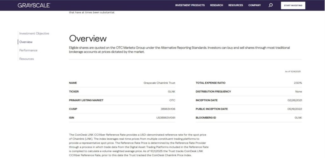Click the PUBLIC INCEPTION DATE label

pyautogui.click(x=212, y=109)
